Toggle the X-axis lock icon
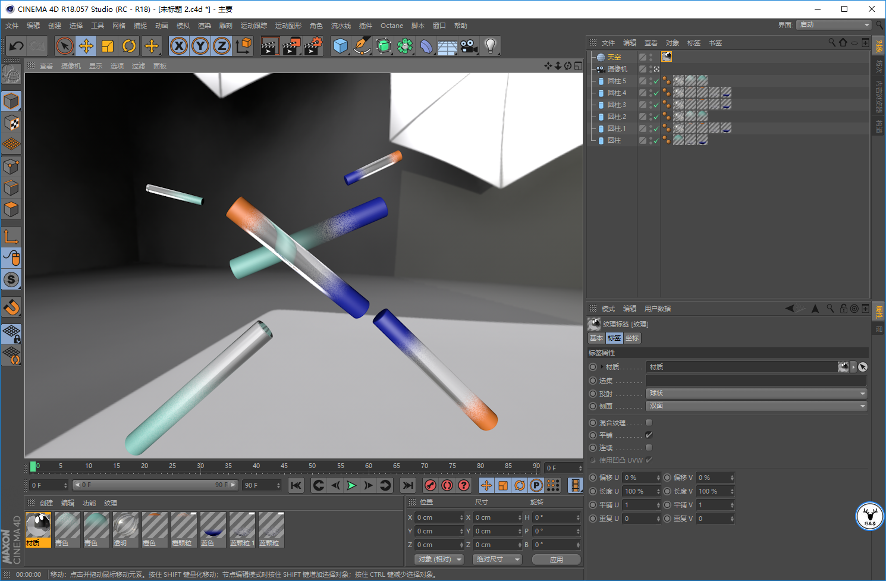This screenshot has width=886, height=581. 179,46
